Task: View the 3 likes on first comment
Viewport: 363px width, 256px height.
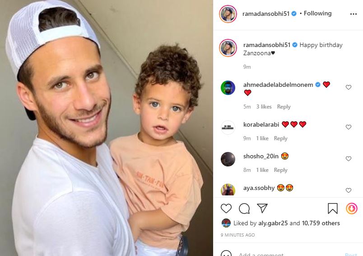Action: click(x=264, y=107)
